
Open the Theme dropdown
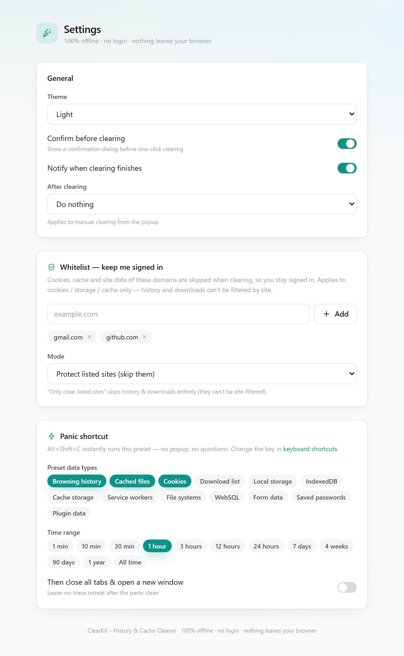coord(202,114)
